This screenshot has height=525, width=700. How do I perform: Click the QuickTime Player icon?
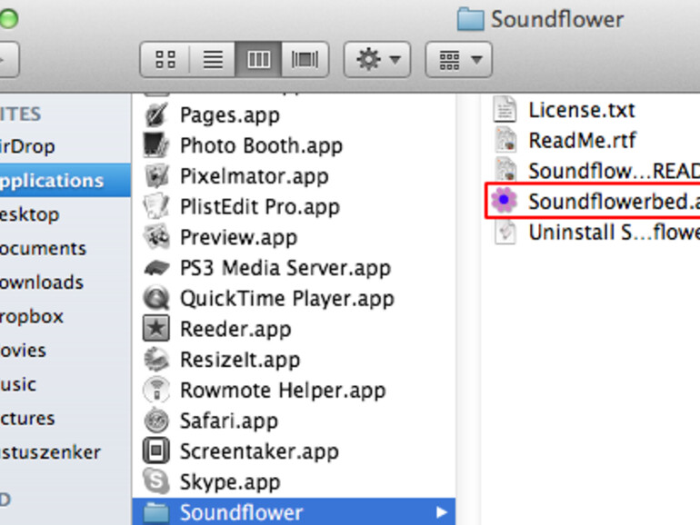point(157,298)
